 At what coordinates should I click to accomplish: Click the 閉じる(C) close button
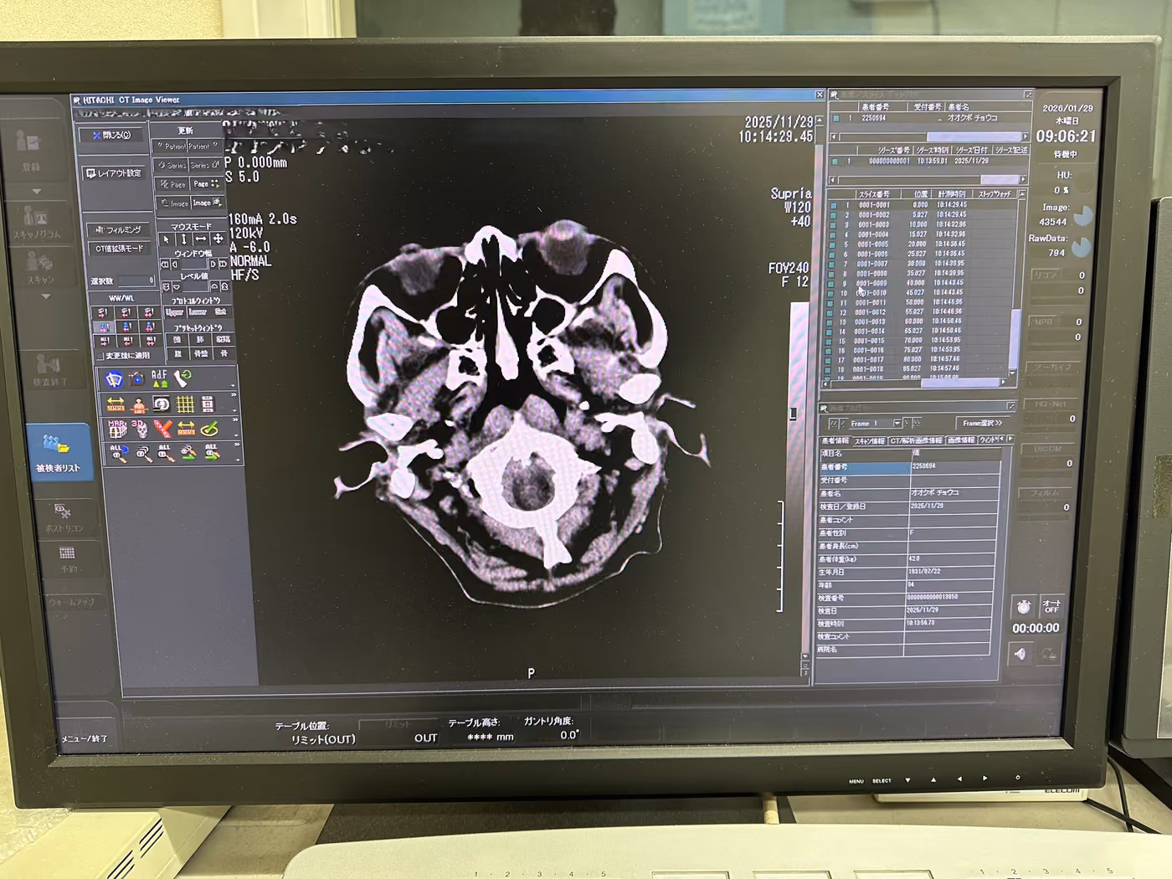tap(112, 135)
